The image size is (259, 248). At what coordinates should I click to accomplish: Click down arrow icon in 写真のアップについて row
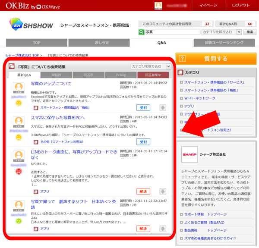(x=162, y=108)
